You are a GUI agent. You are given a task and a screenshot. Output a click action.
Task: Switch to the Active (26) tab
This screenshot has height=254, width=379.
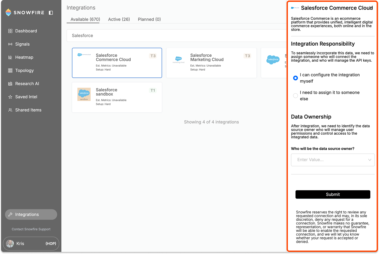point(119,19)
